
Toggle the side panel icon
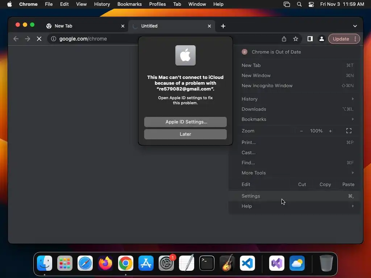tap(310, 39)
